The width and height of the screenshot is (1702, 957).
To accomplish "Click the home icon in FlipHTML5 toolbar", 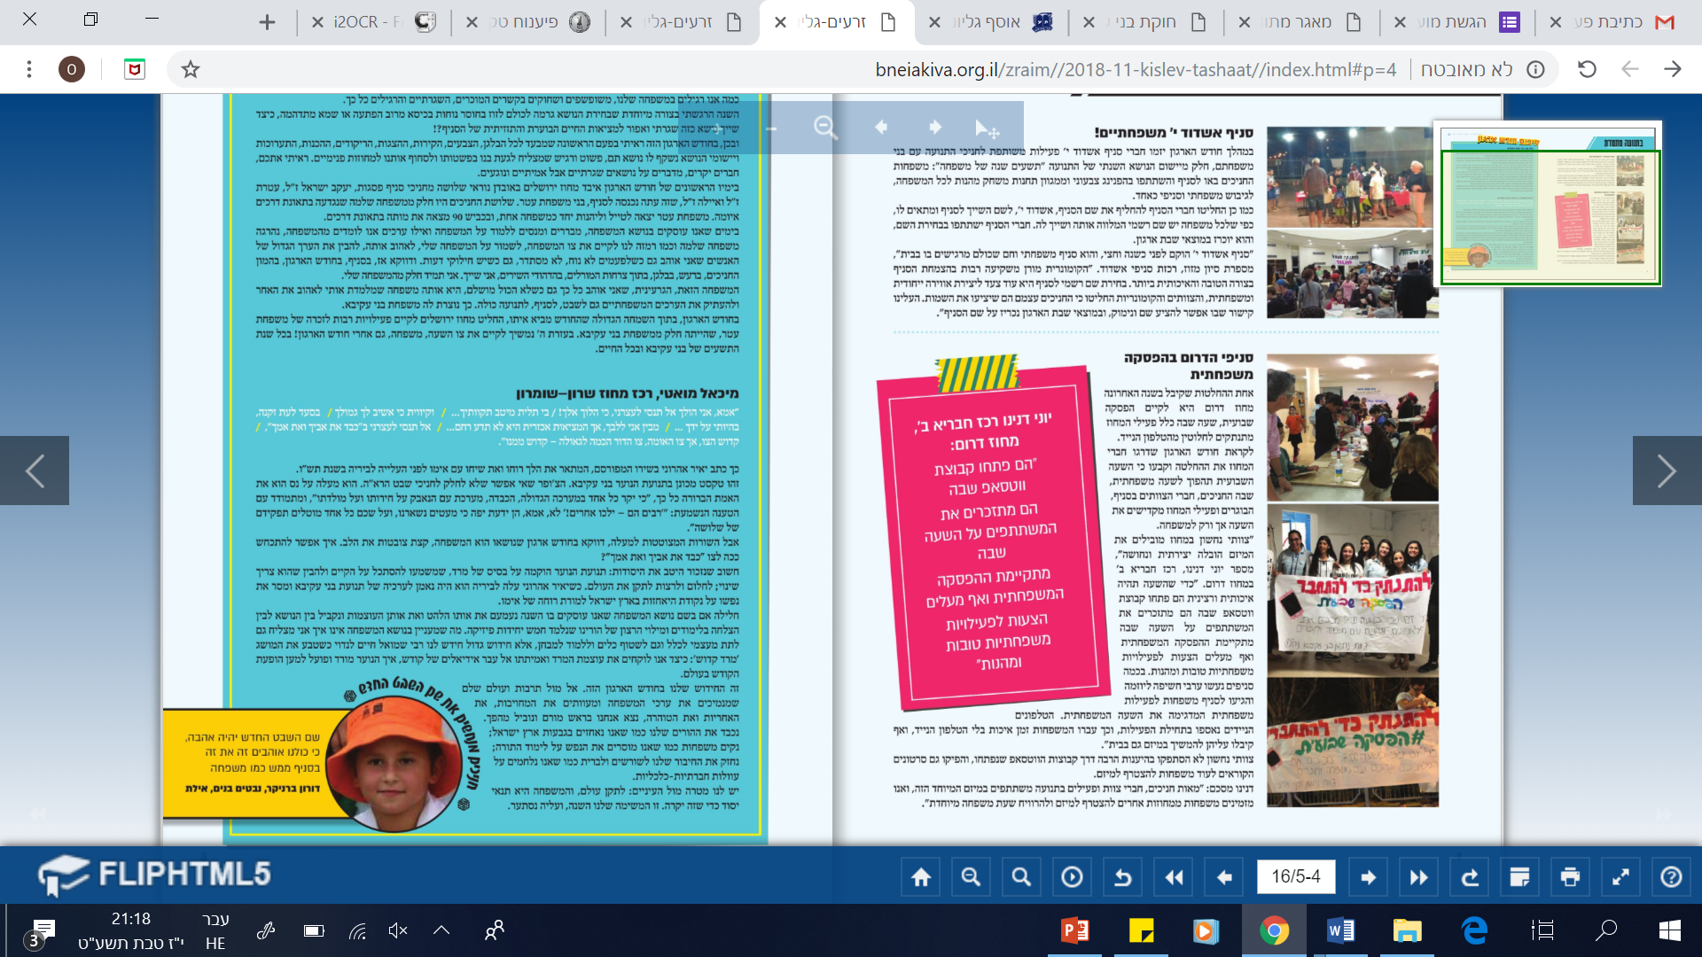I will tap(921, 877).
